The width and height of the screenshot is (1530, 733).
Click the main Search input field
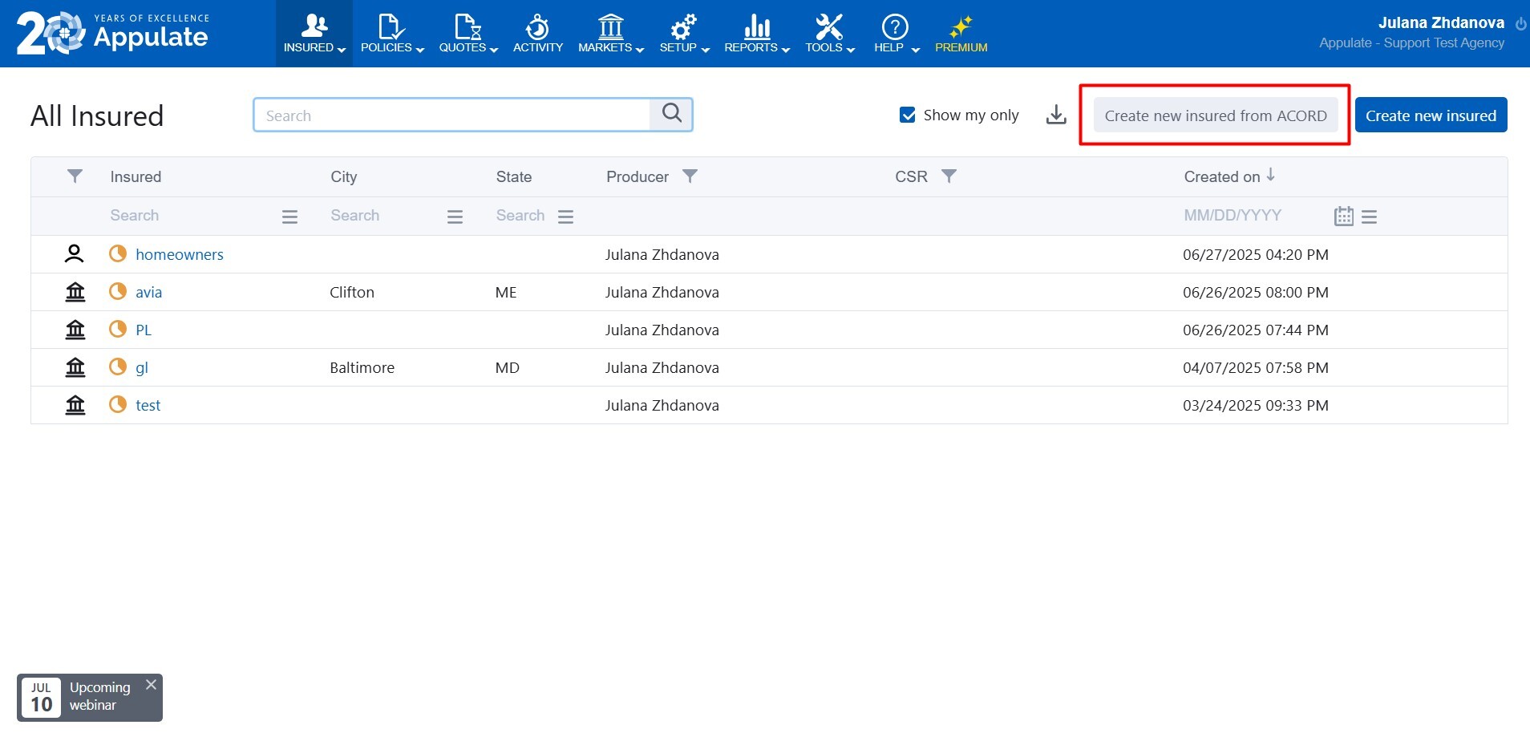point(451,115)
